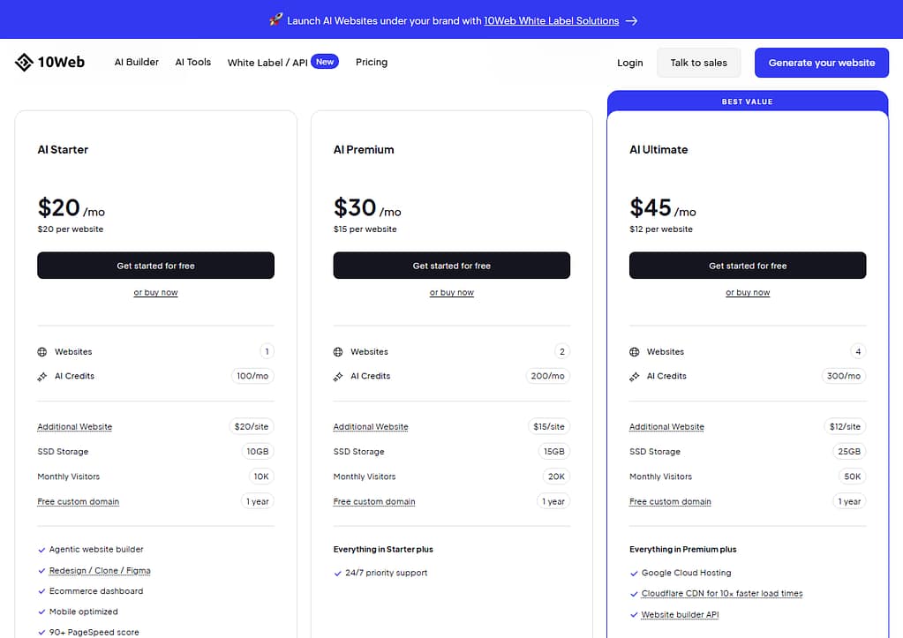Click Free custom domain in AI Starter
Screen dimensions: 903x638
tap(79, 501)
